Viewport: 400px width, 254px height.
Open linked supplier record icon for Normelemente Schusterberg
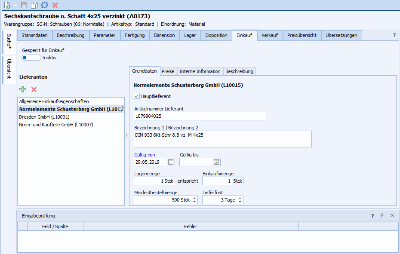(x=121, y=109)
